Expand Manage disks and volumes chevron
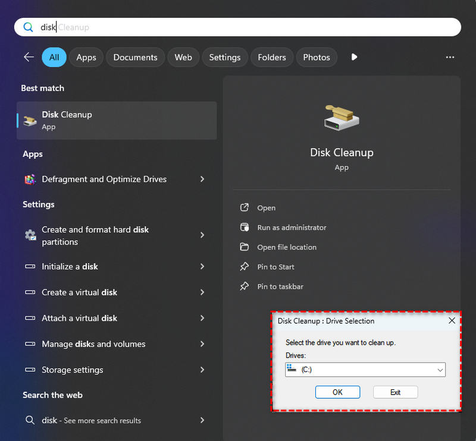The width and height of the screenshot is (476, 441). click(202, 344)
